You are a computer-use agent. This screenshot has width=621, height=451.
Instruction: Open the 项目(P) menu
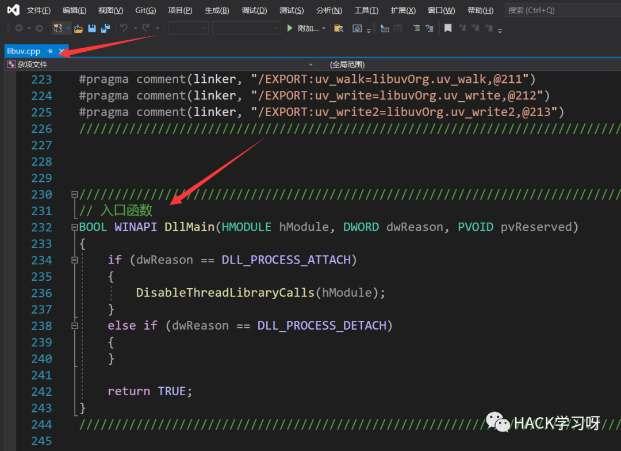tap(180, 10)
